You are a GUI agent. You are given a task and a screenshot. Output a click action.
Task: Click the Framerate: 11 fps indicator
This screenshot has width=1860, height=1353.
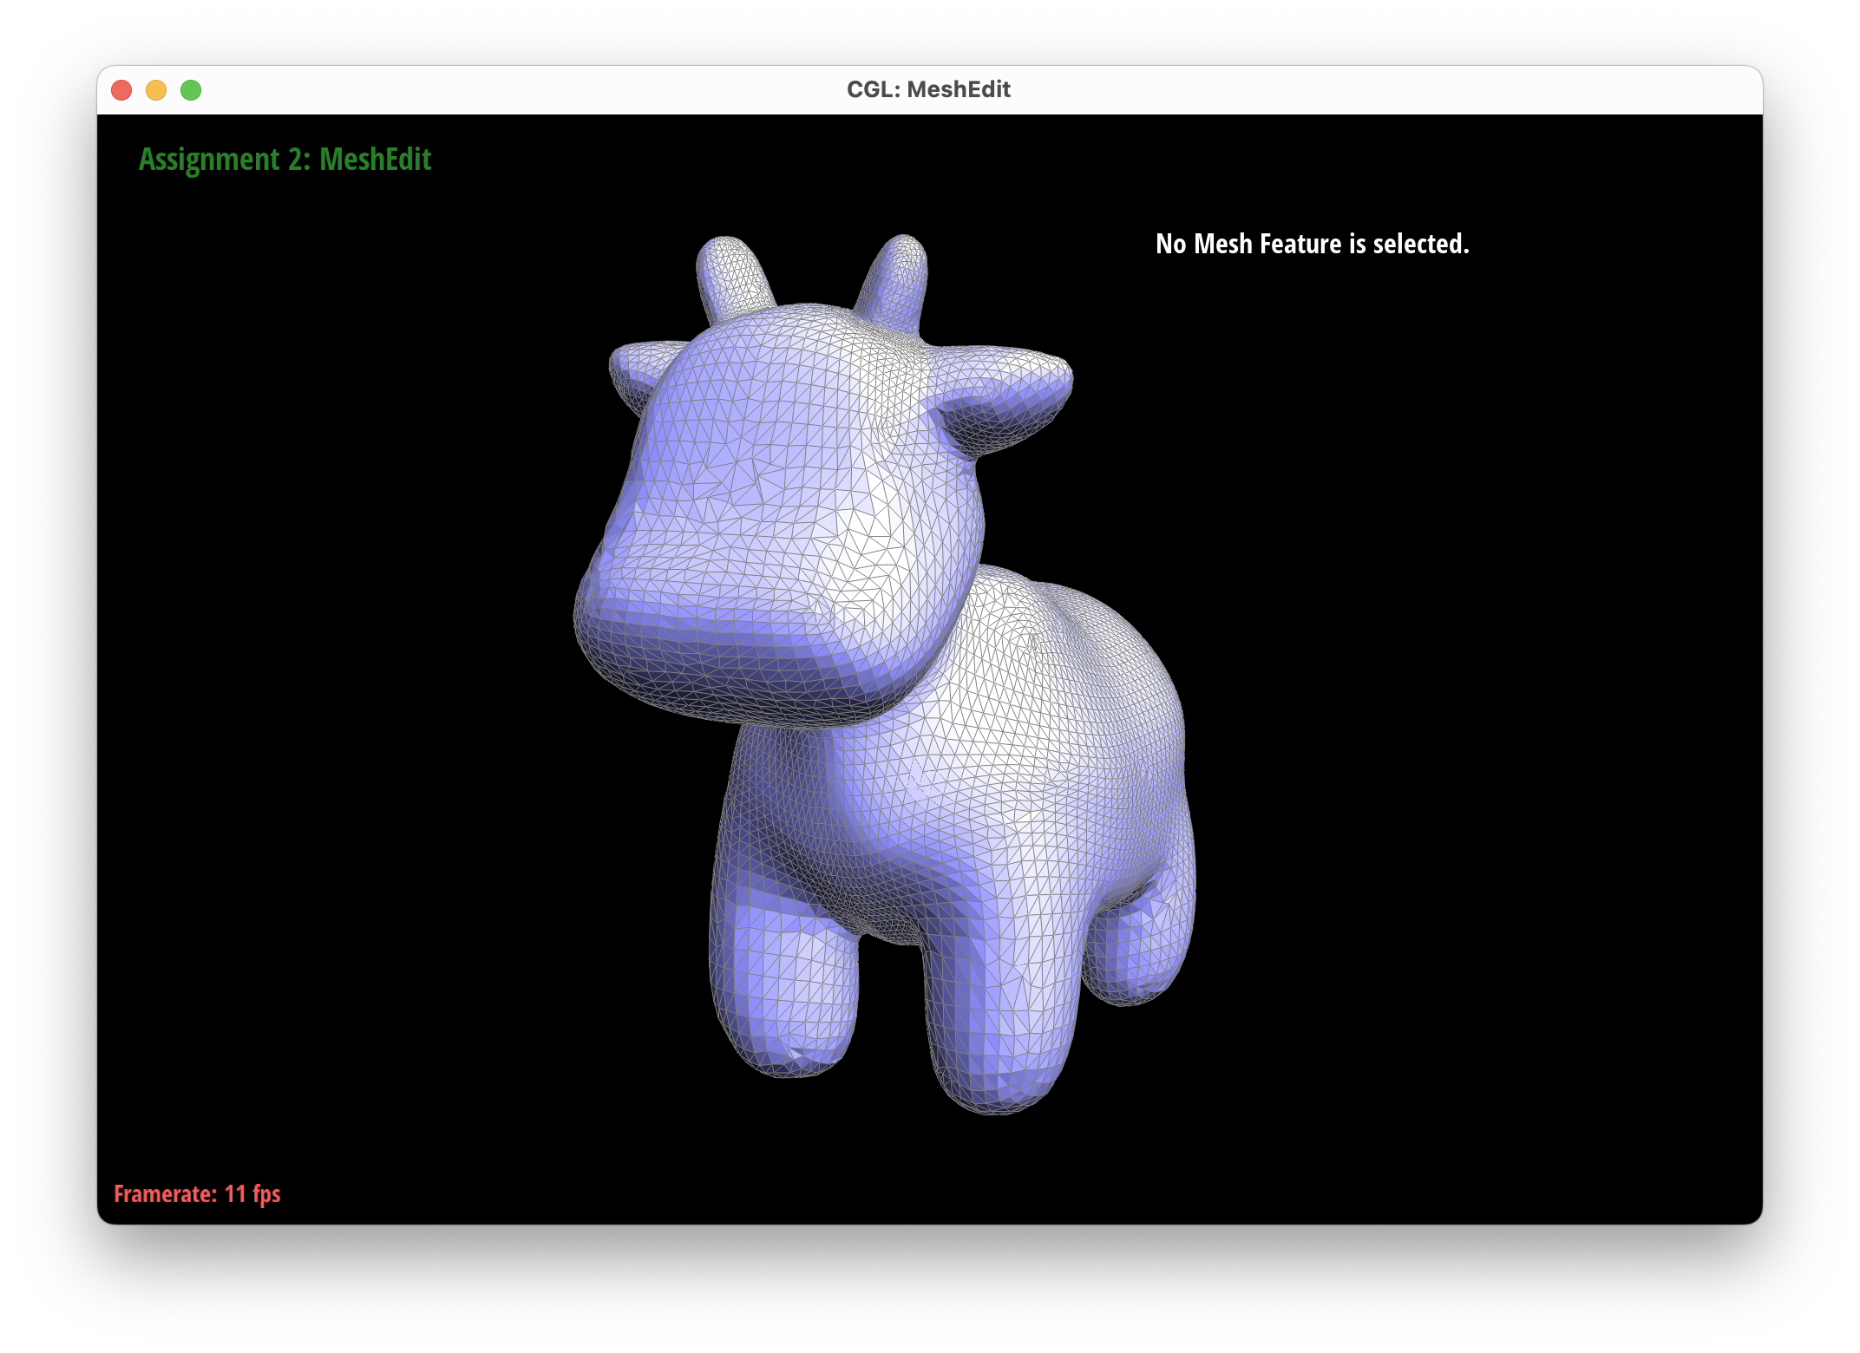tap(196, 1193)
